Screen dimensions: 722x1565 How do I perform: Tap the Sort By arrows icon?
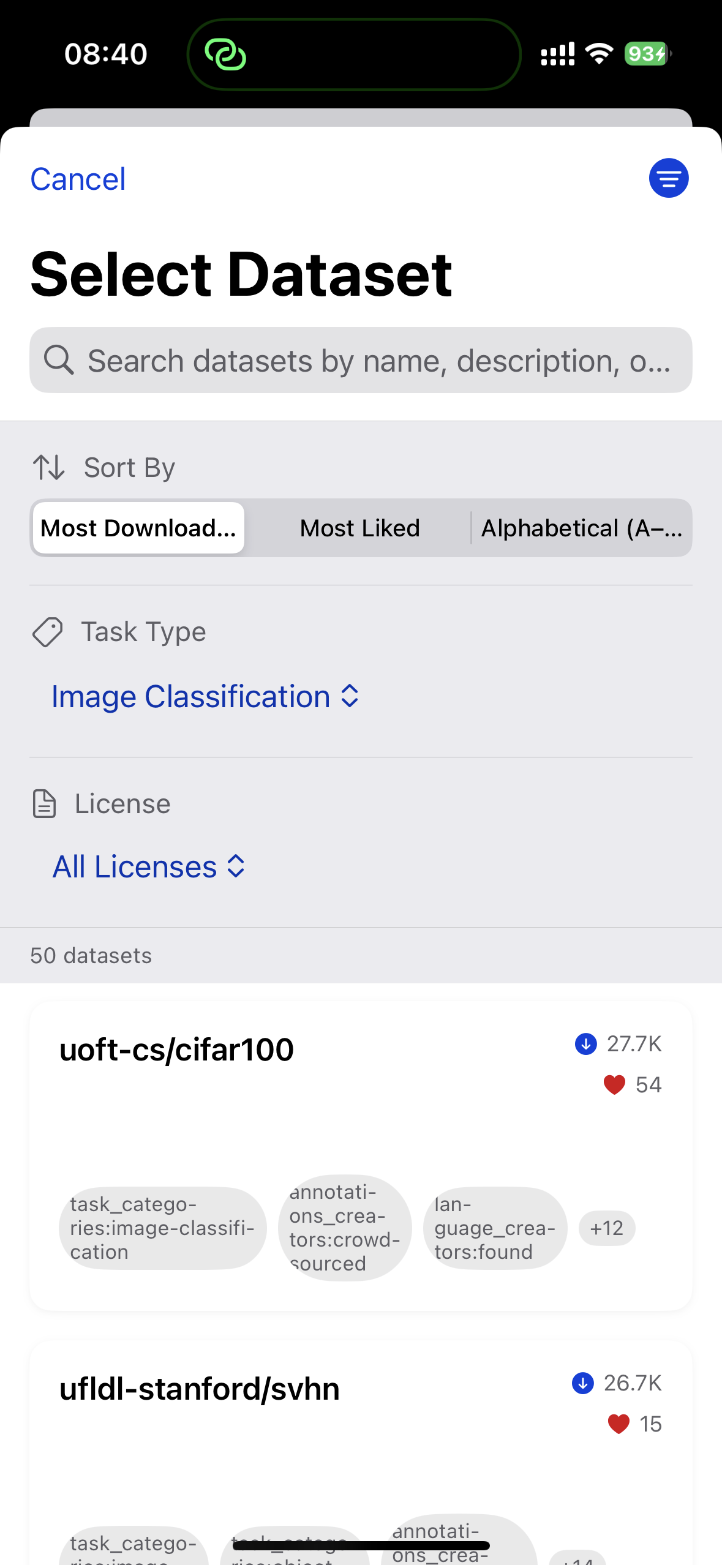point(48,468)
